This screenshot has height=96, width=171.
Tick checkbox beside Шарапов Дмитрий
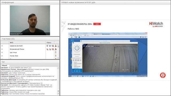click(2, 46)
